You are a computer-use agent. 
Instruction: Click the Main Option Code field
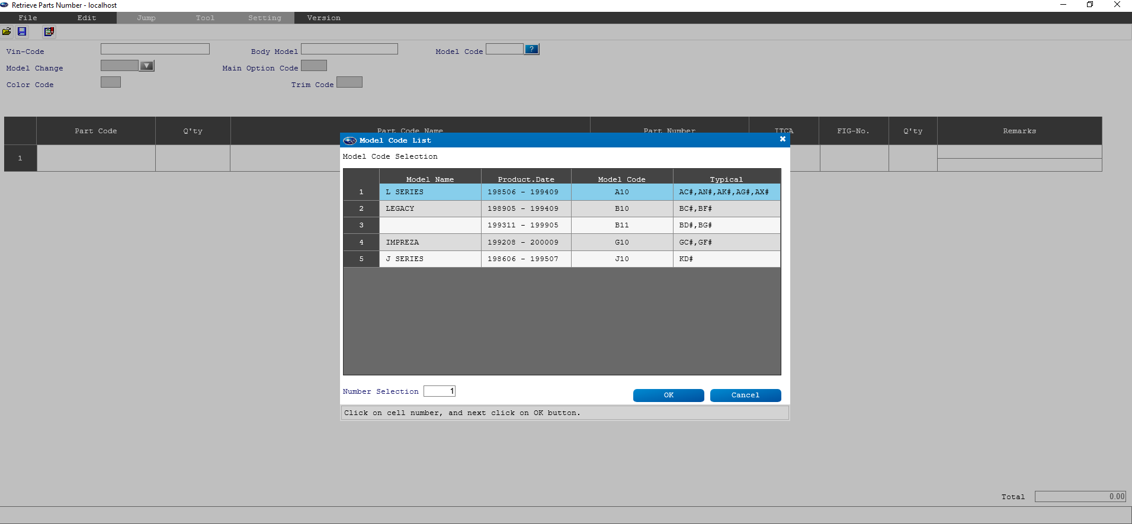pyautogui.click(x=314, y=66)
